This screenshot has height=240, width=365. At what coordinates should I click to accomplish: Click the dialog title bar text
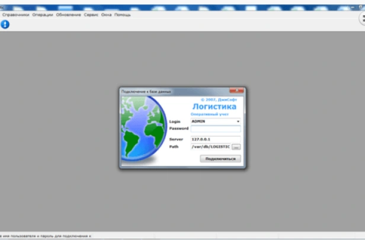pos(143,91)
